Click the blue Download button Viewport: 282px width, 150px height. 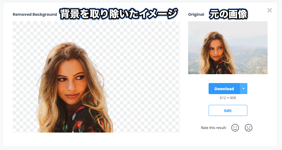[224, 89]
